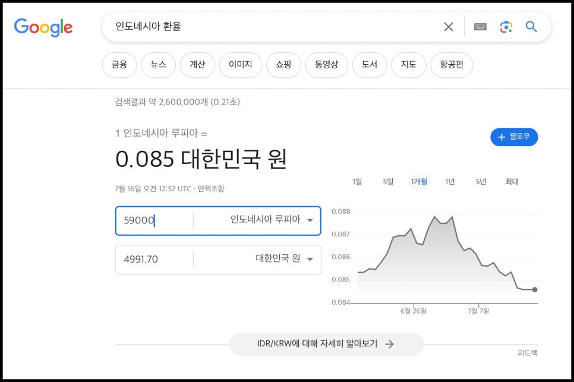Click the 7월 16일 오전 12:57 UTC timestamp
This screenshot has height=382, width=574.
[153, 189]
